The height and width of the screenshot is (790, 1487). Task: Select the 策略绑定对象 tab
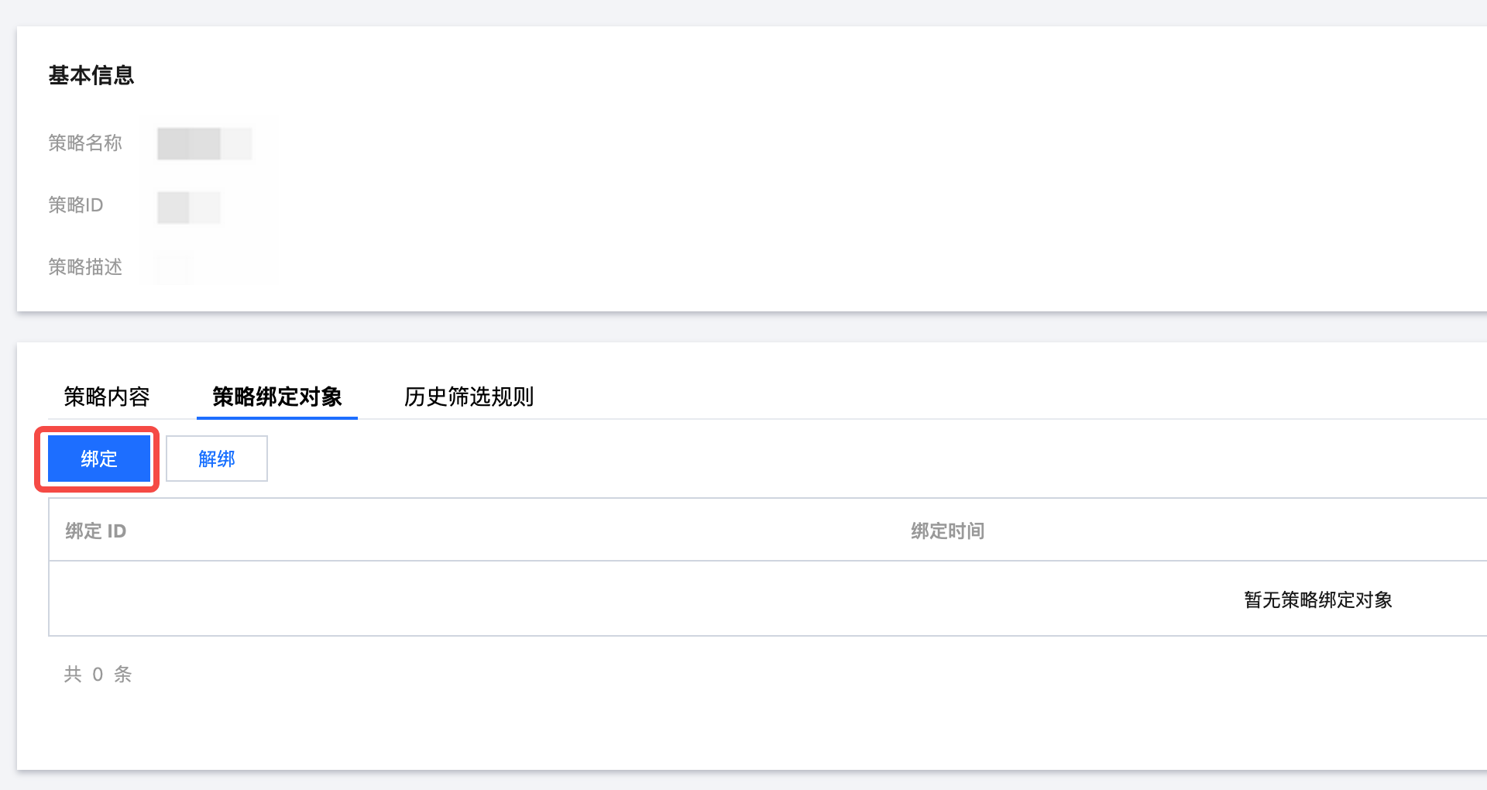click(276, 397)
